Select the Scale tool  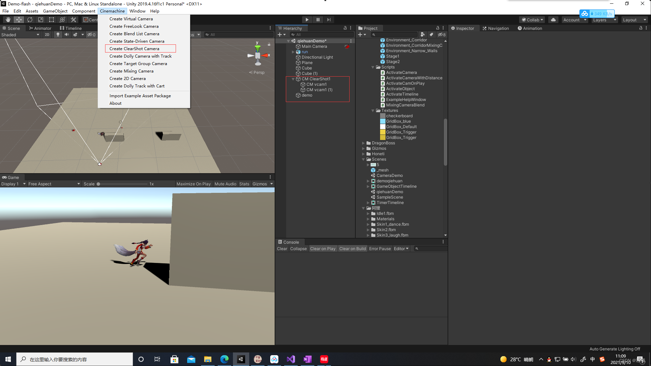tap(41, 20)
